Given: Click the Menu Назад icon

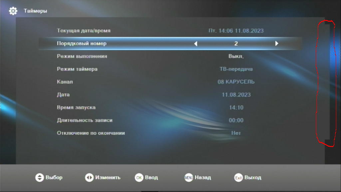Looking at the screenshot, I should point(188,178).
